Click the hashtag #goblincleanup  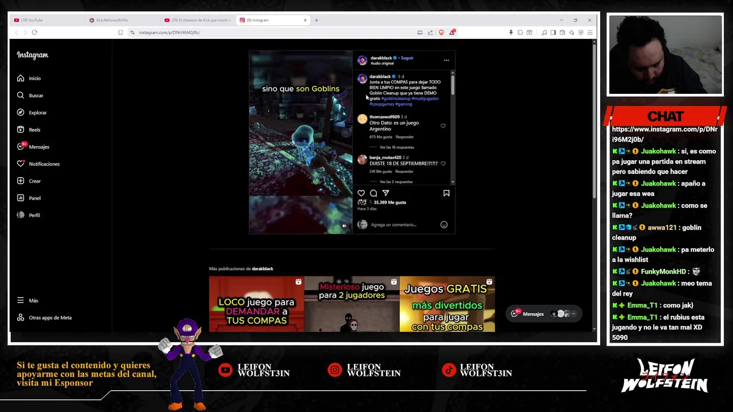396,98
